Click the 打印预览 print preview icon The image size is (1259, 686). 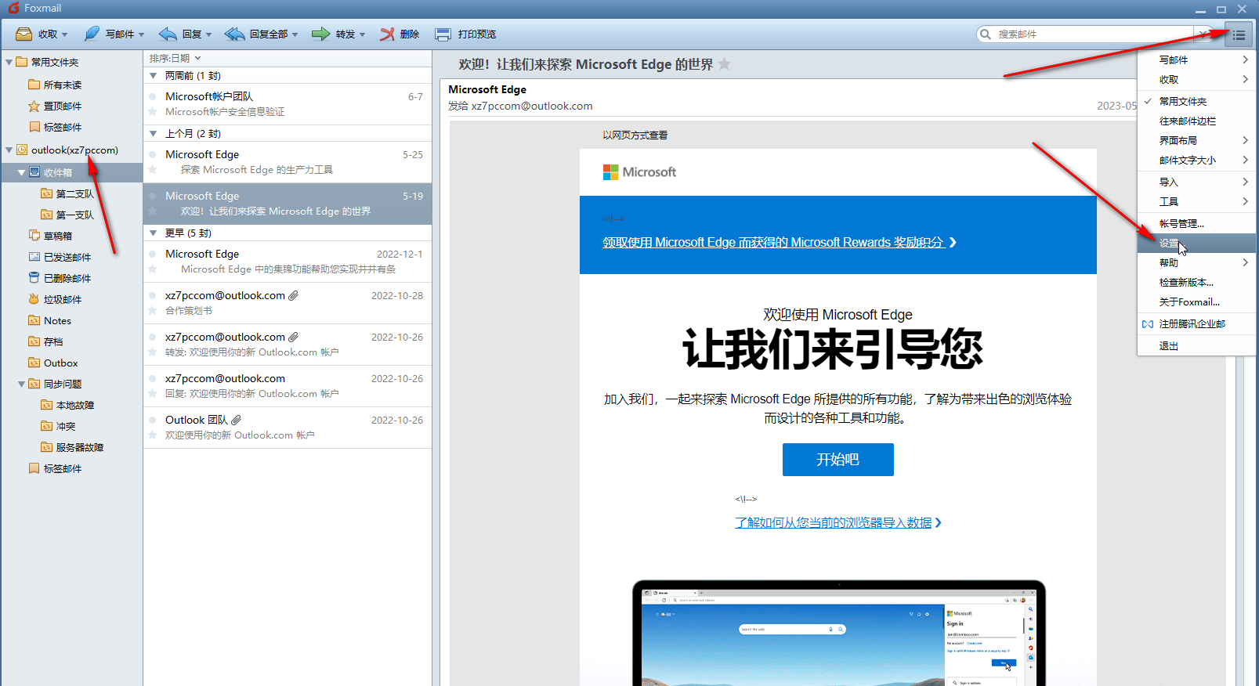[x=443, y=34]
